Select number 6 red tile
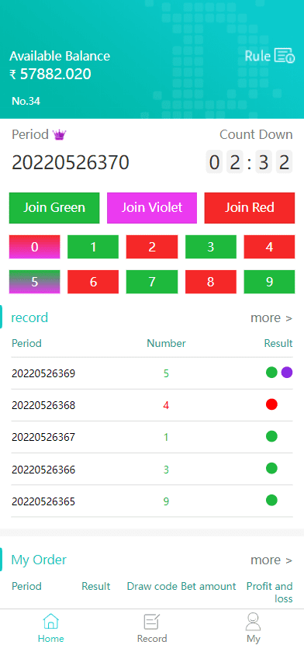 pos(93,282)
